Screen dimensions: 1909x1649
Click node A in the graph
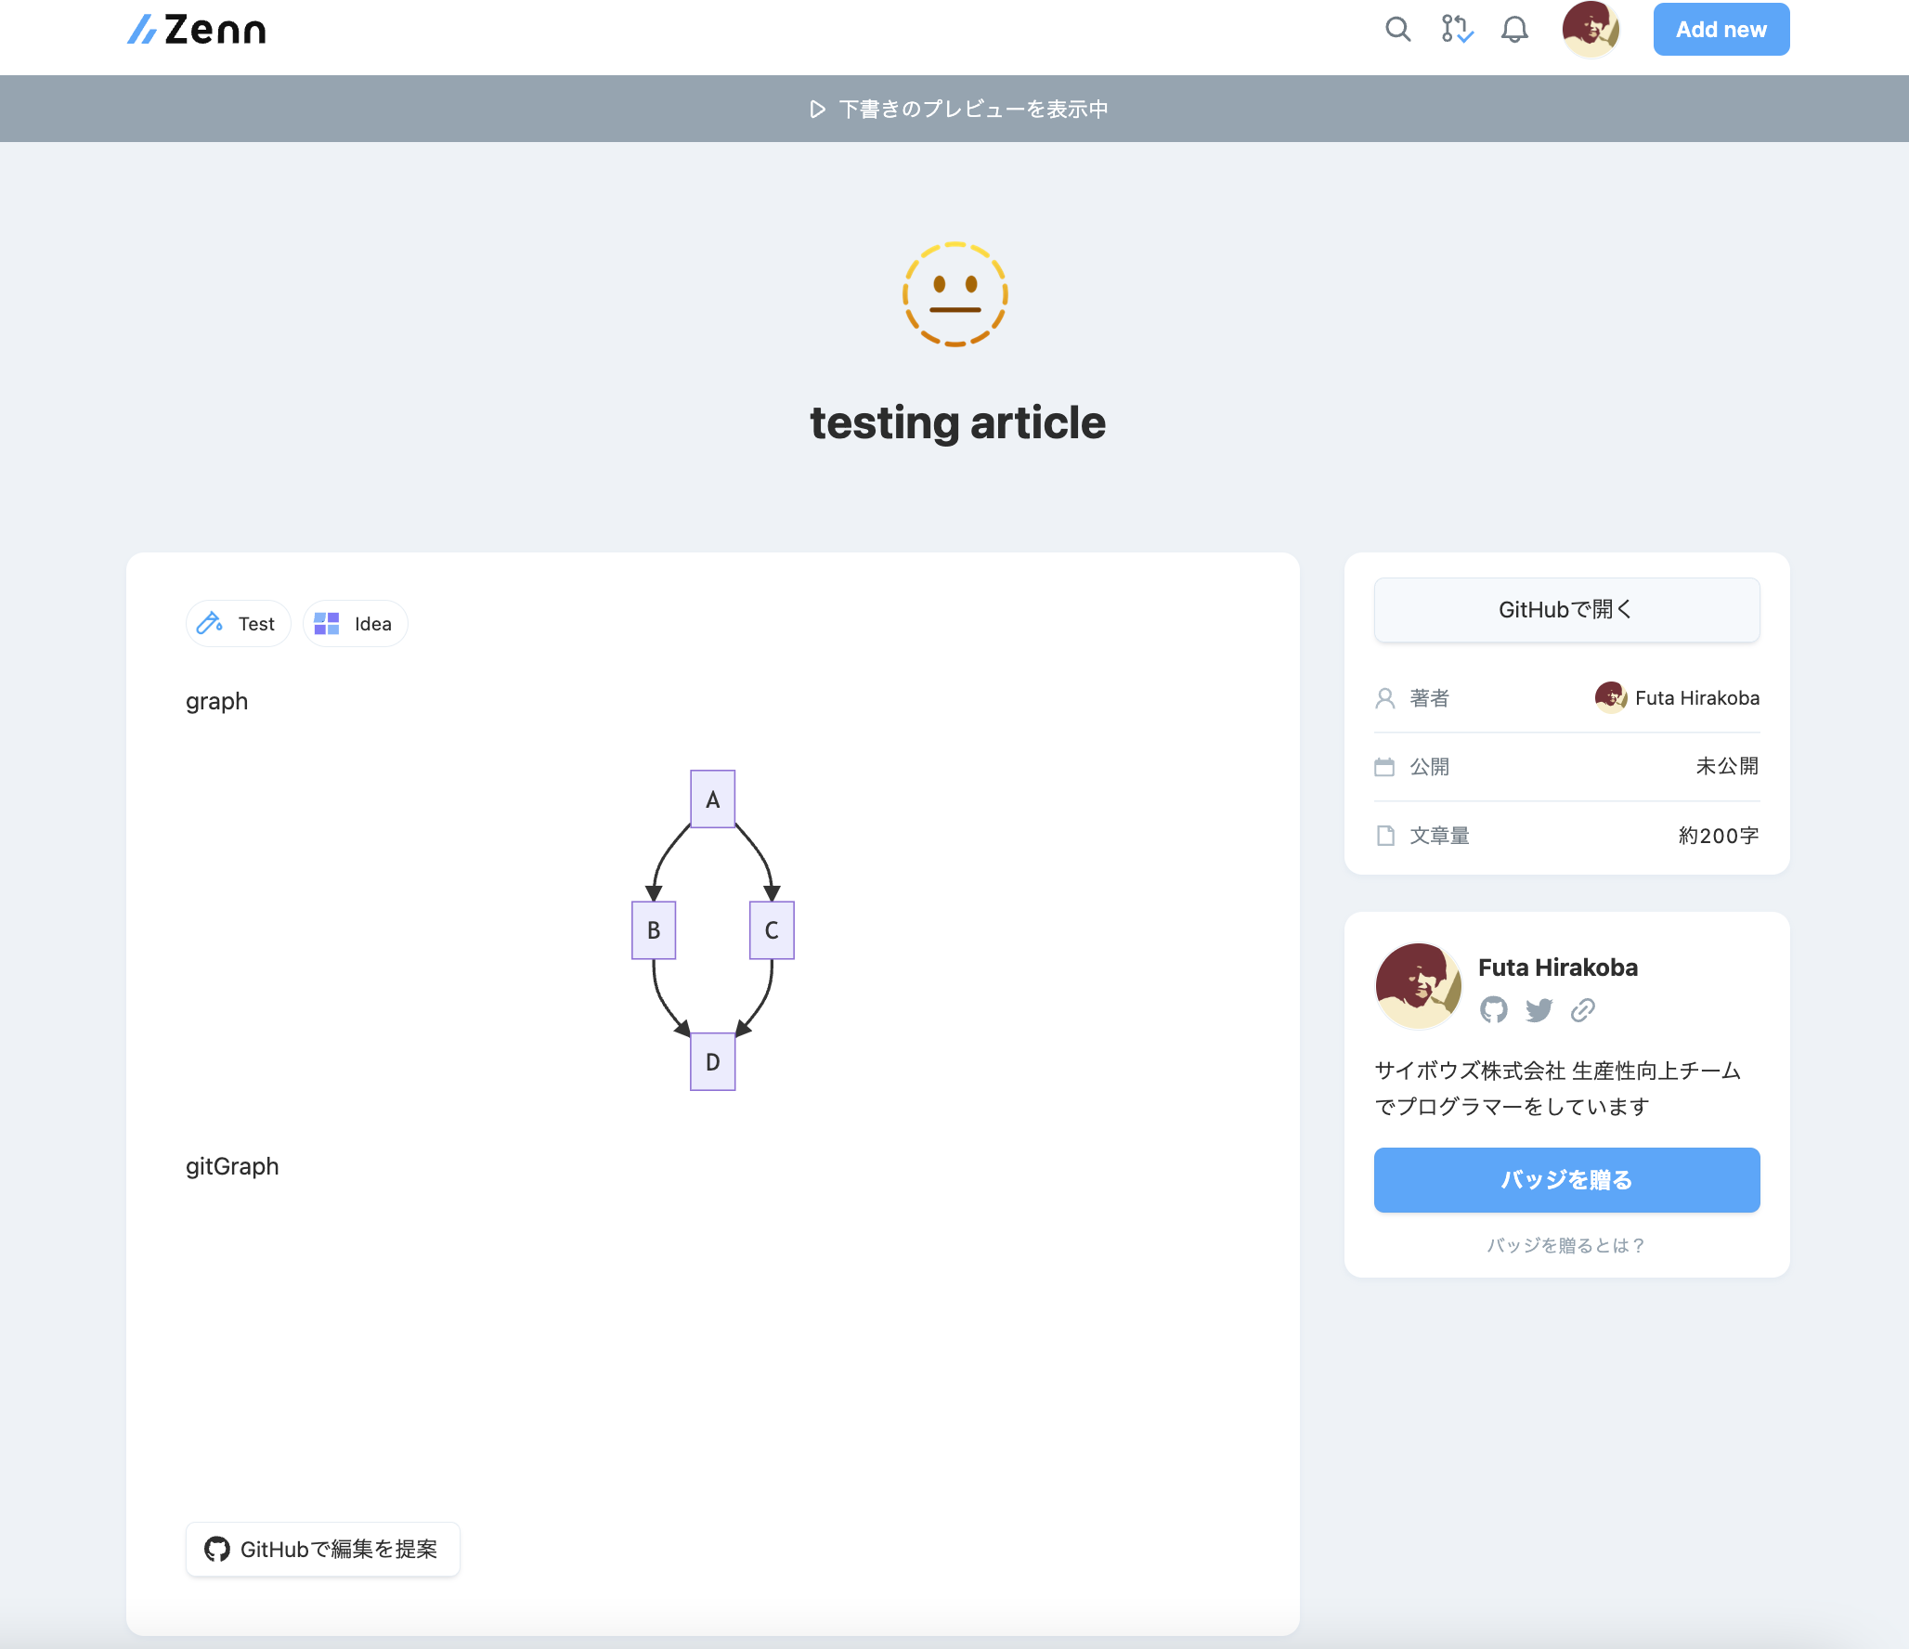click(x=712, y=799)
